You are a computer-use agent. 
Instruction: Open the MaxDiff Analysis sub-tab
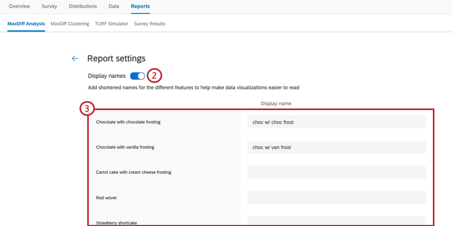(26, 24)
